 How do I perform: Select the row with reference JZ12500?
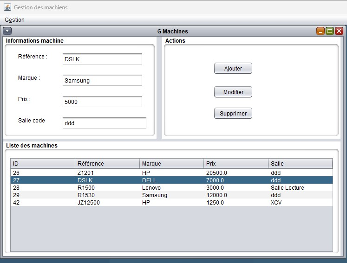(x=171, y=202)
